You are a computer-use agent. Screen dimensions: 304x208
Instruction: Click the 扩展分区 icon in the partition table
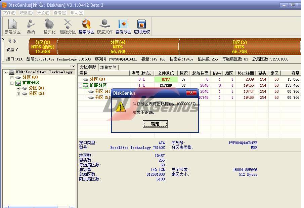[86, 86]
